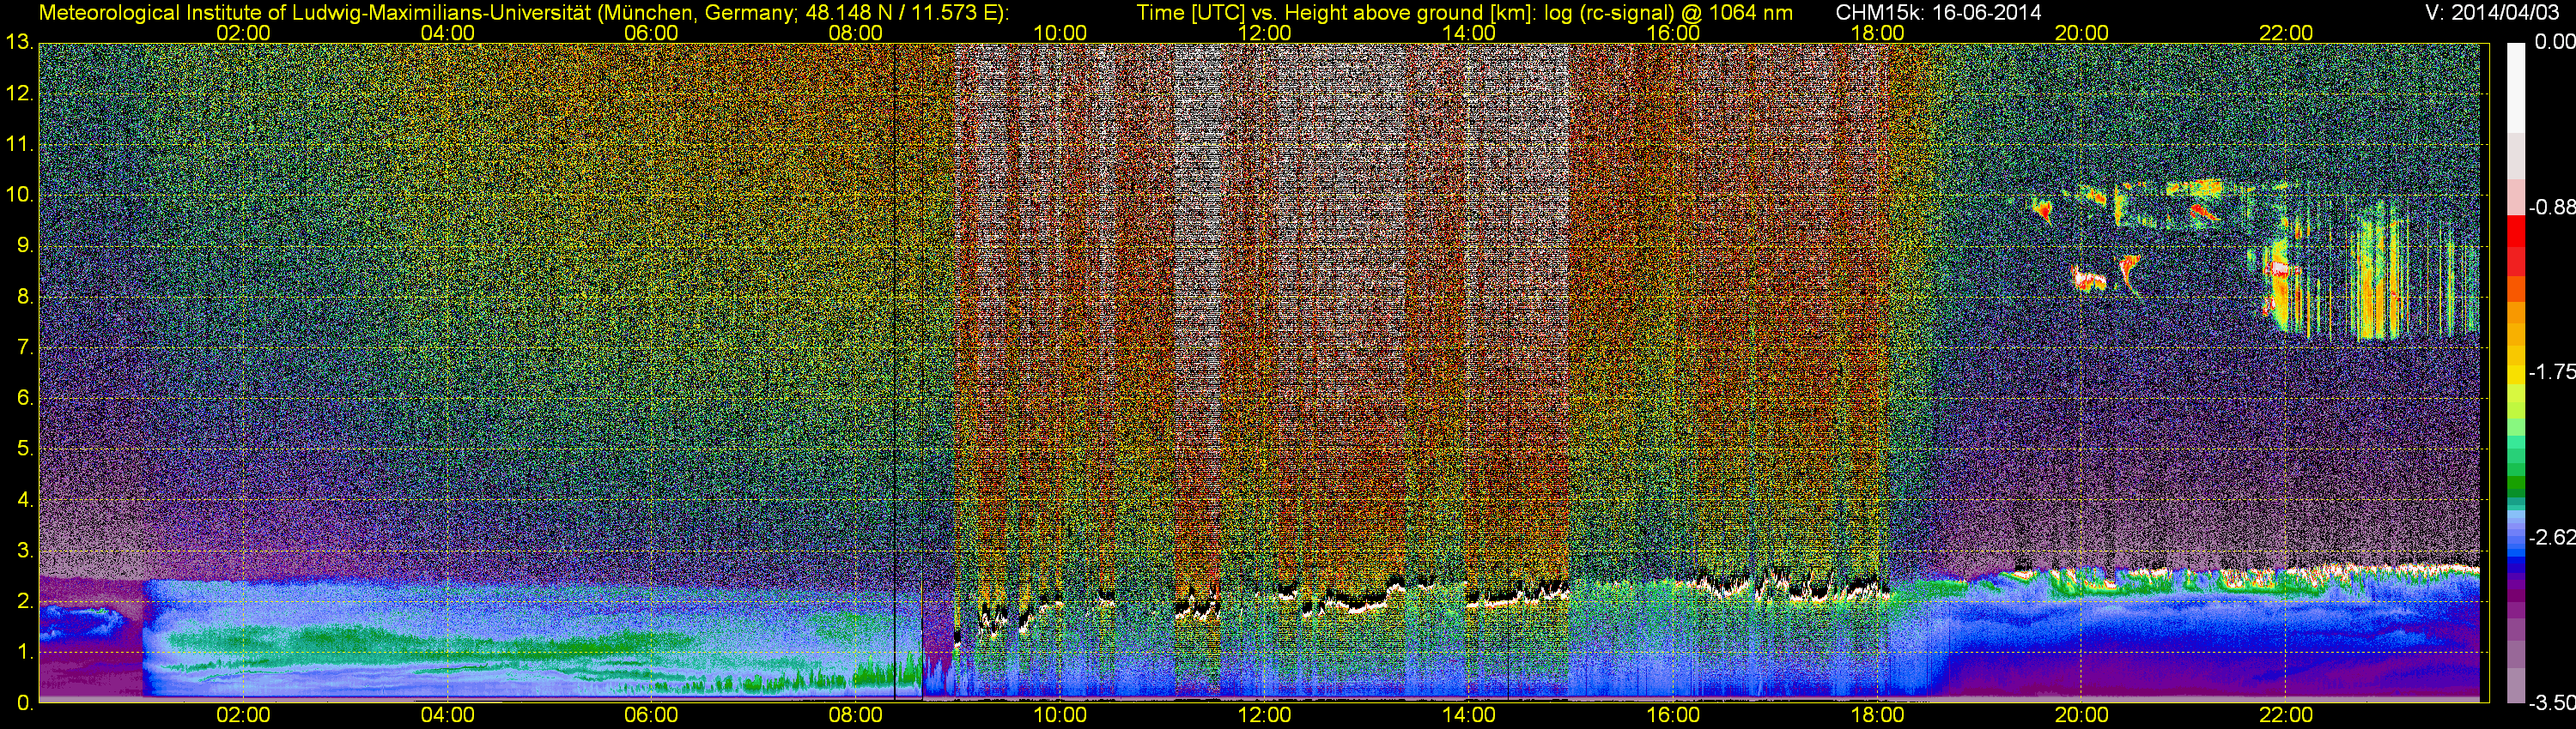Click the 06:00 tick on the lower time axis

tap(651, 715)
